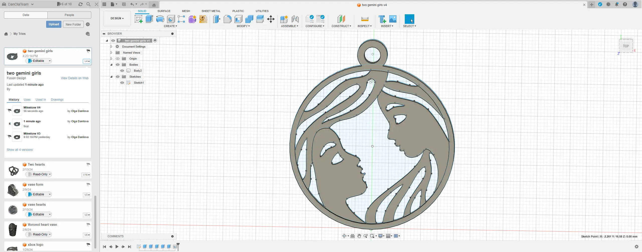Open the data panel grid icon
The image size is (642, 252).
[104, 4]
